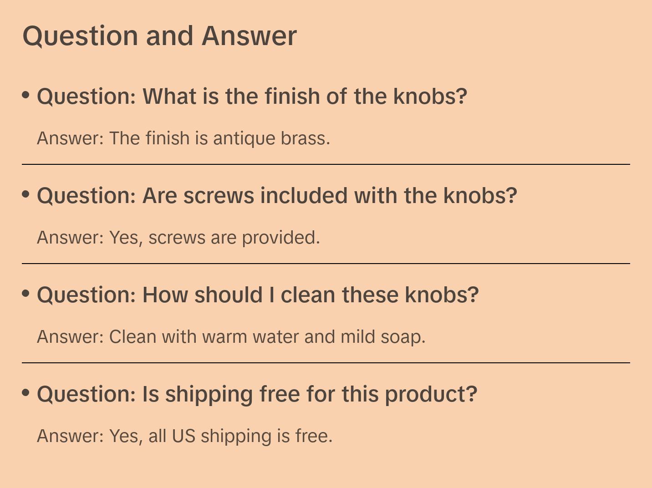Screen dimensions: 652x488
Task: Select the question about free shipping
Action: (257, 394)
